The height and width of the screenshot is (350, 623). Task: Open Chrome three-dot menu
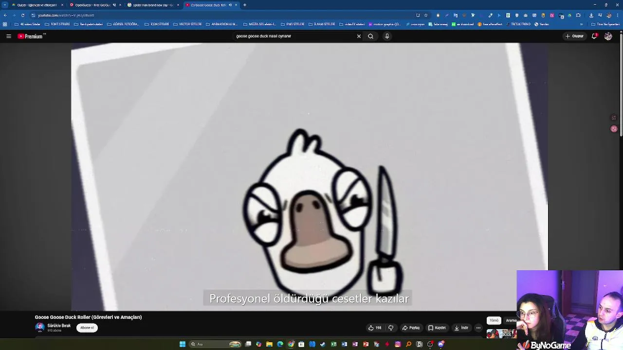pos(618,15)
